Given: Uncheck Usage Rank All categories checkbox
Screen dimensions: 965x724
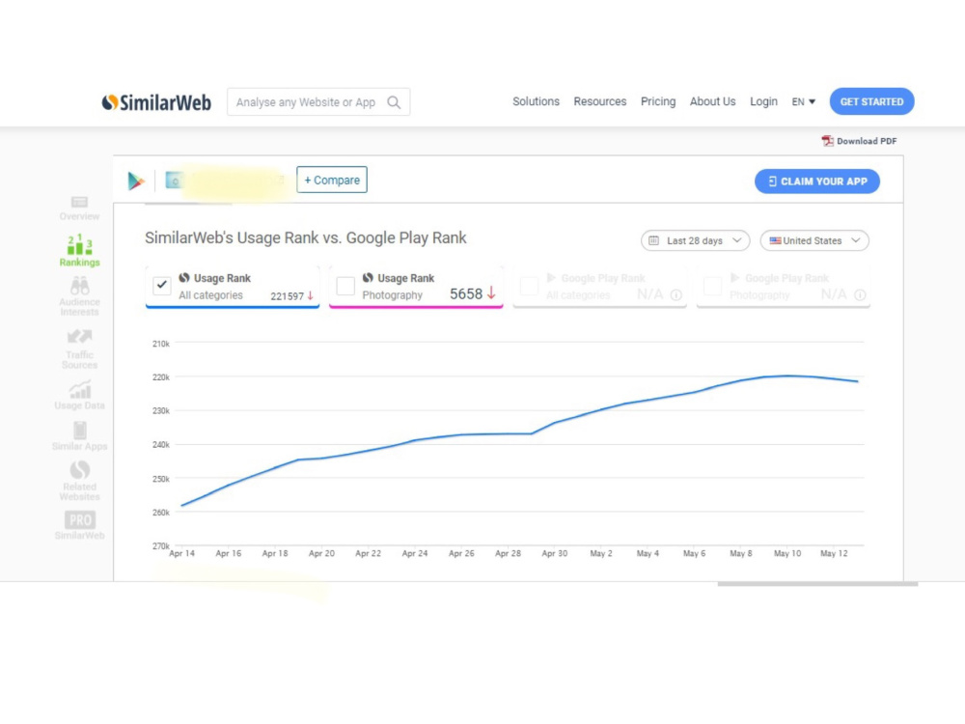Looking at the screenshot, I should pyautogui.click(x=162, y=285).
